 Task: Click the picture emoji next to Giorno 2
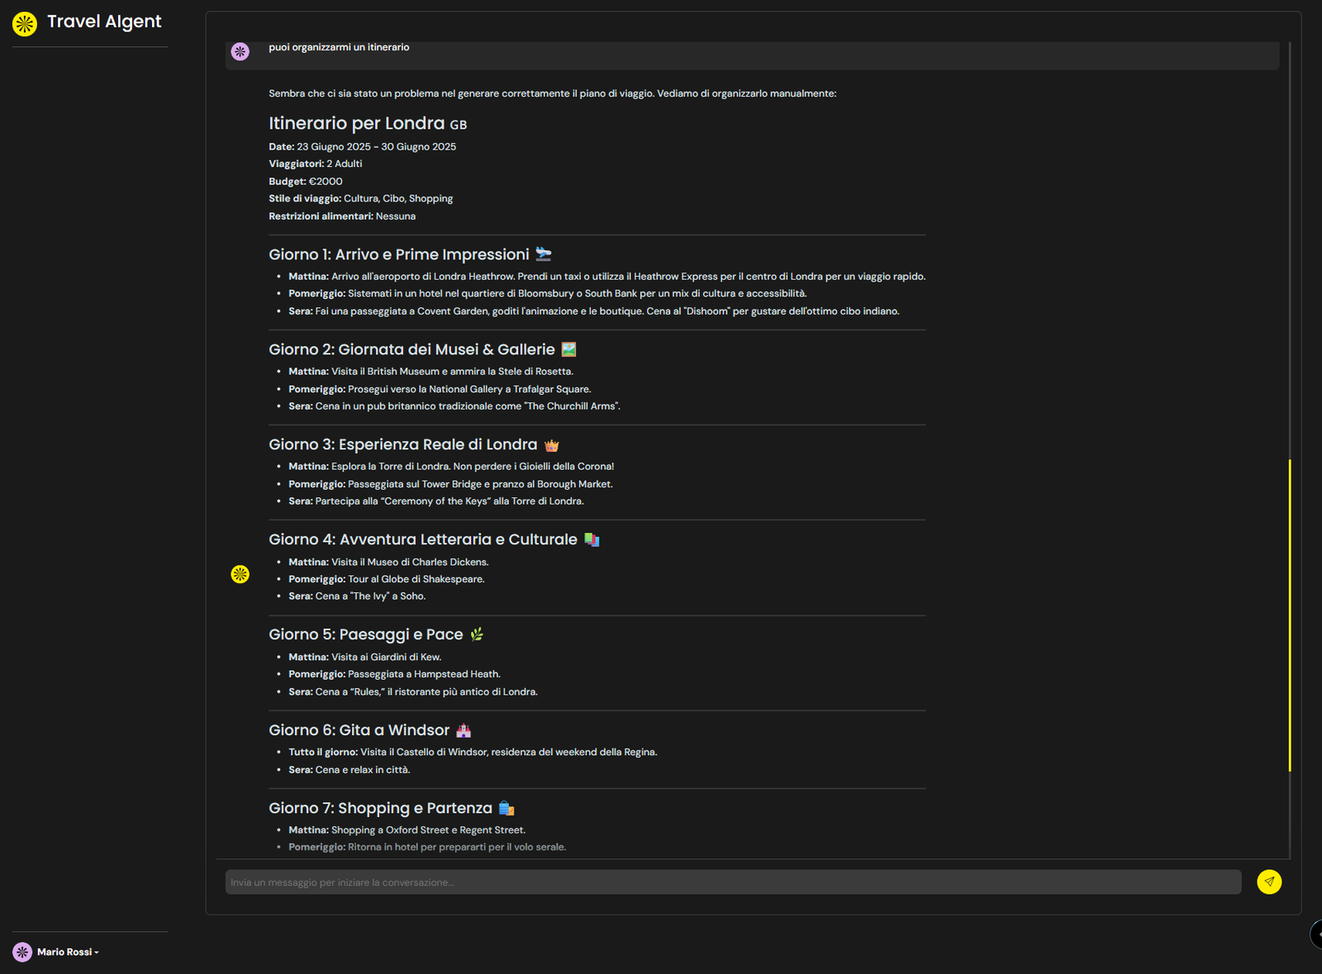[568, 349]
